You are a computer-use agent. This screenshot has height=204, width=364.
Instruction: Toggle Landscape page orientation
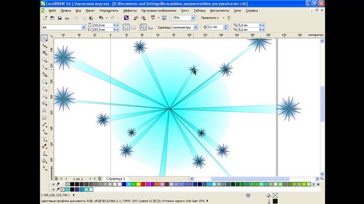click(134, 27)
